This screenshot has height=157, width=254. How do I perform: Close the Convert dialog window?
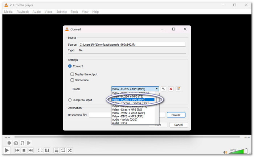pyautogui.click(x=185, y=29)
